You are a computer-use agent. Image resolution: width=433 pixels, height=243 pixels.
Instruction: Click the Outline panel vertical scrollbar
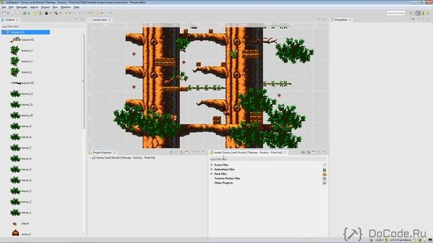pyautogui.click(x=83, y=81)
